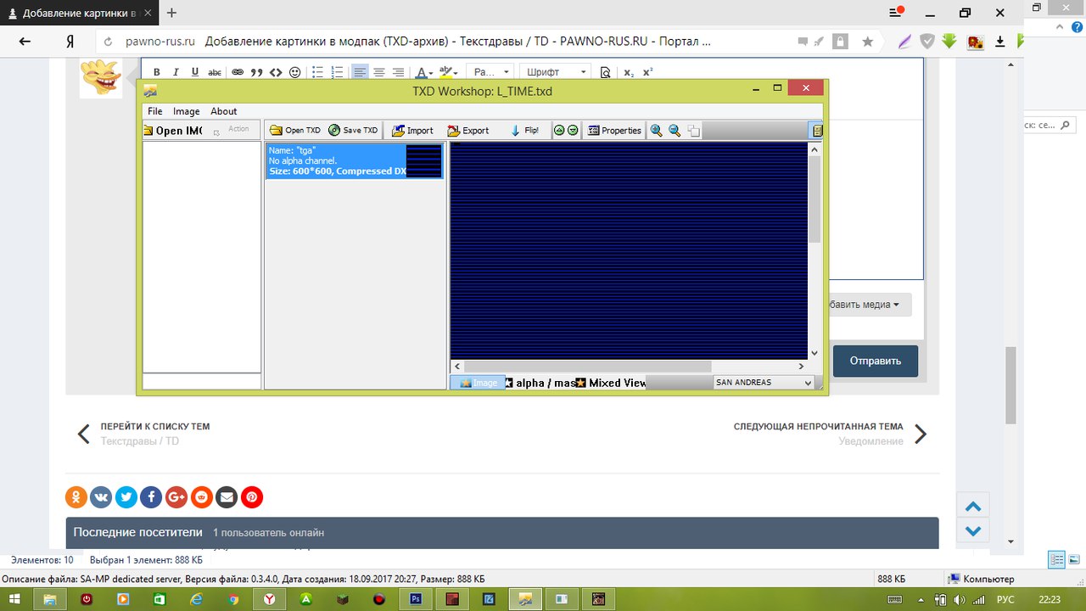The image size is (1086, 611).
Task: Click Open TXD in the toolbar
Action: (x=294, y=131)
